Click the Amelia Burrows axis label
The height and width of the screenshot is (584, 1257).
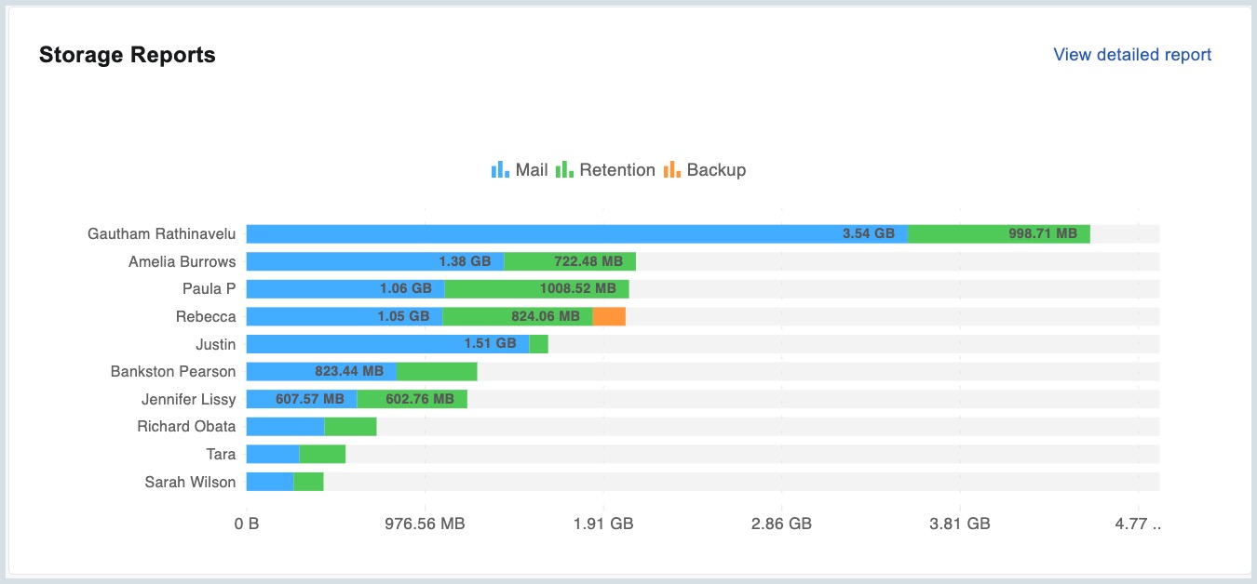(x=182, y=262)
